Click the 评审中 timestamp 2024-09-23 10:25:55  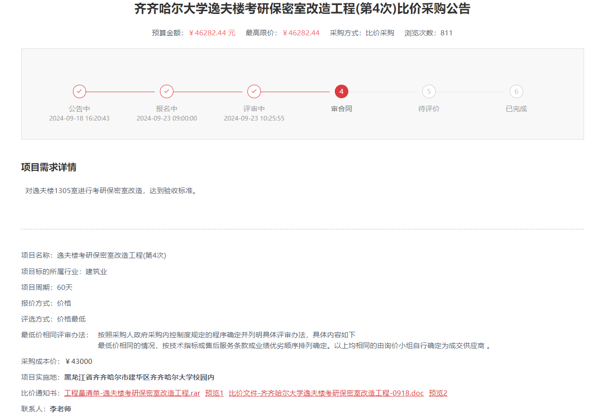tap(254, 119)
